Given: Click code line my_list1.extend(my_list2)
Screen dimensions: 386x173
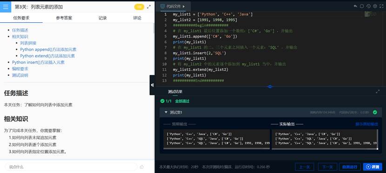Looking at the screenshot, I should point(200,70).
